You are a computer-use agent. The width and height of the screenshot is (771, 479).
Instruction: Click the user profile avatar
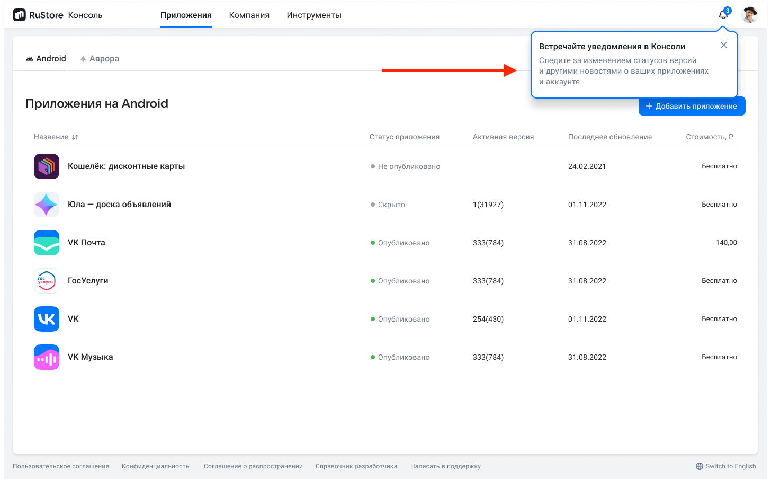(x=749, y=15)
